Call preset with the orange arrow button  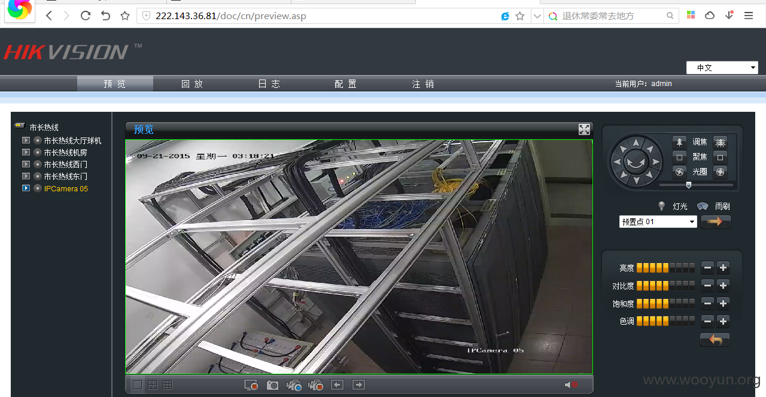(716, 222)
